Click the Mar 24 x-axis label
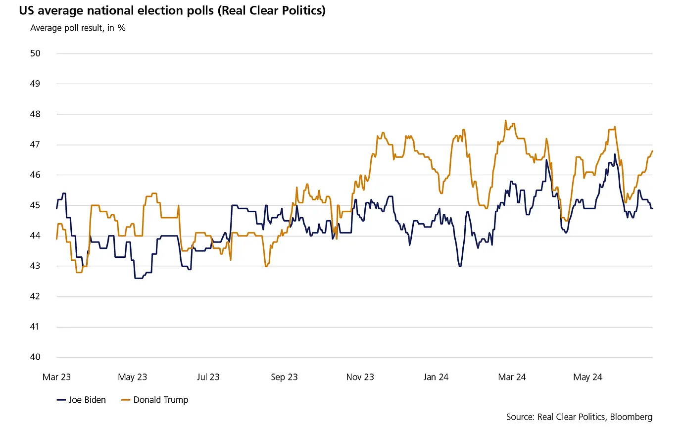 coord(512,377)
